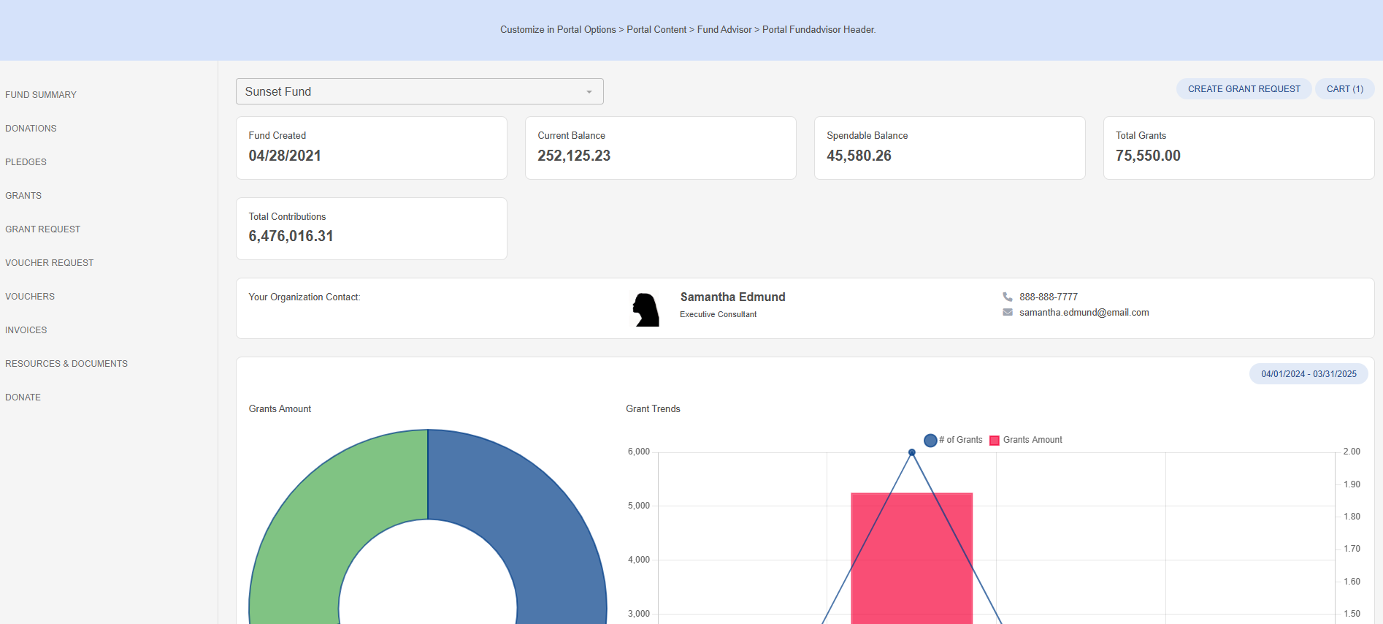Select Grants in the sidebar
Image resolution: width=1383 pixels, height=624 pixels.
[23, 196]
